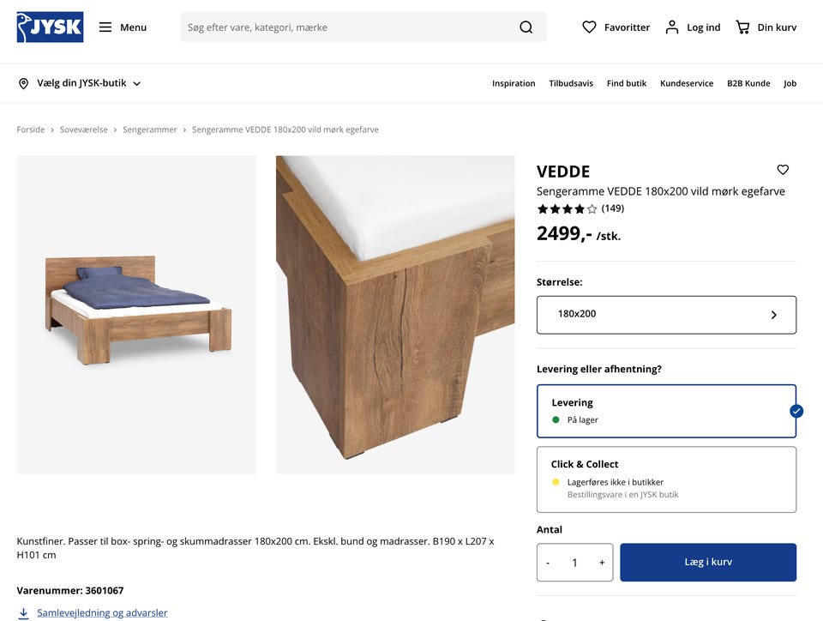823x621 pixels.
Task: Select the Click & Collect option
Action: coord(666,479)
